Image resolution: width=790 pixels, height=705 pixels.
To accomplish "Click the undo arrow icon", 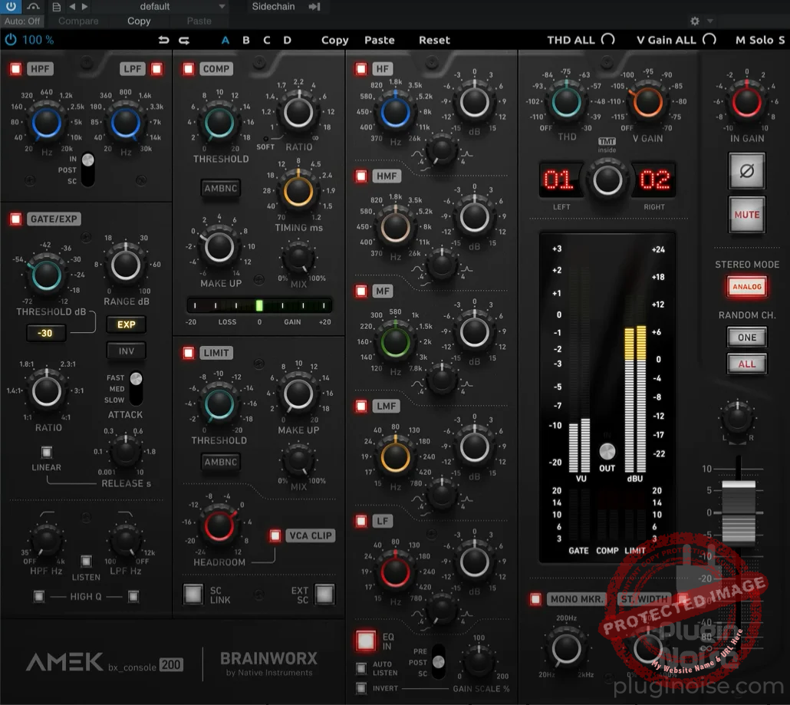I will click(x=163, y=40).
